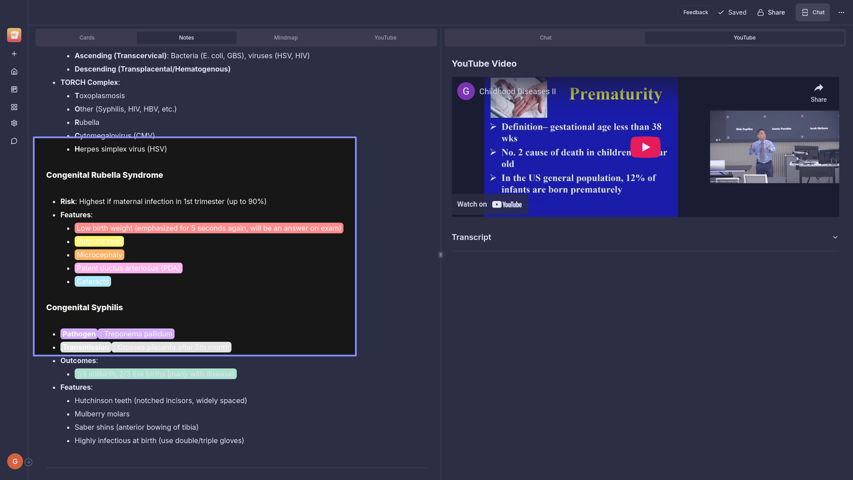Image resolution: width=853 pixels, height=480 pixels.
Task: Open the chat bubble sidebar icon
Action: 14,141
